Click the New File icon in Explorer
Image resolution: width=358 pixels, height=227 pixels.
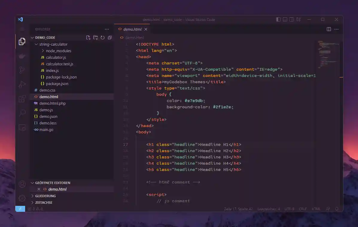(x=88, y=38)
